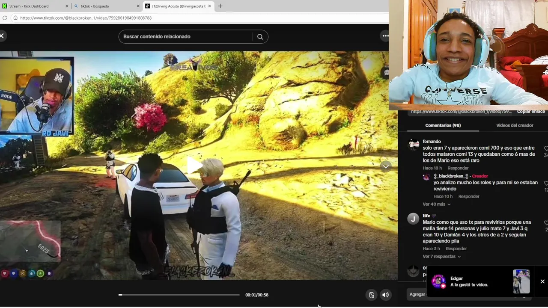548x308 pixels.
Task: Mute the video with speaker icon
Action: click(385, 295)
